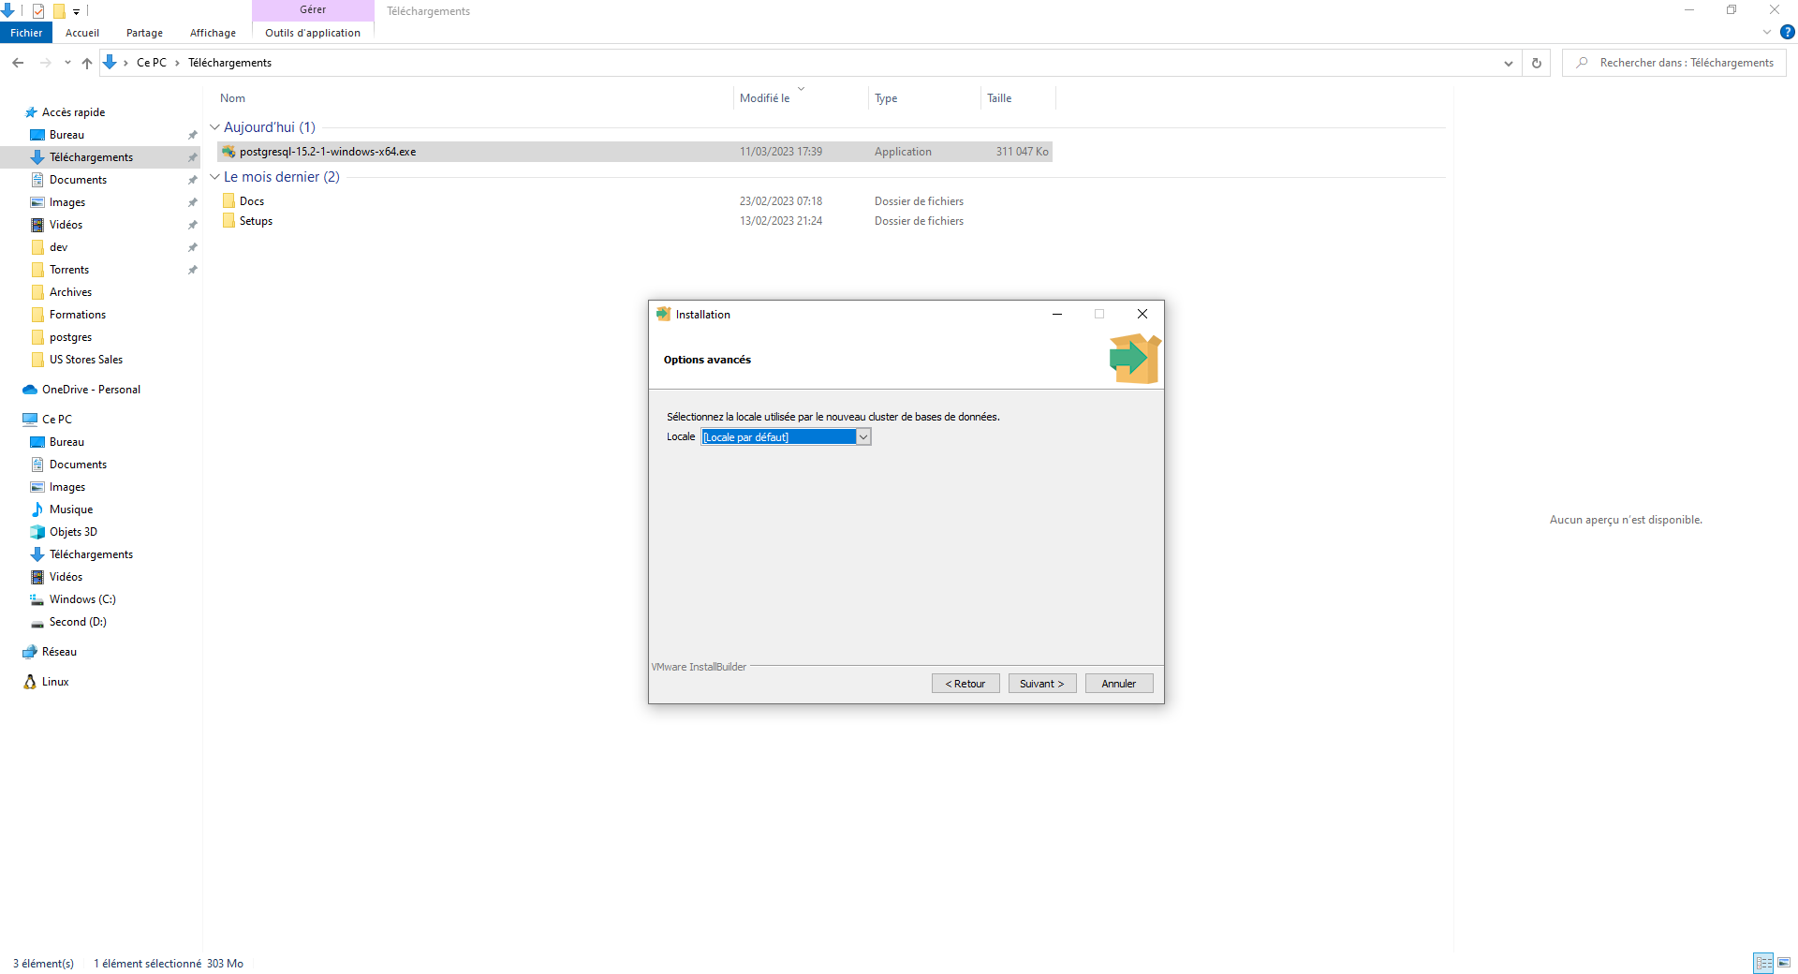1798x974 pixels.
Task: Click Téléchargements in breadcrumb path
Action: [230, 63]
